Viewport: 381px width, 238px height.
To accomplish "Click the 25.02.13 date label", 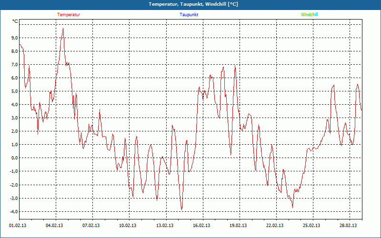I will [x=311, y=226].
